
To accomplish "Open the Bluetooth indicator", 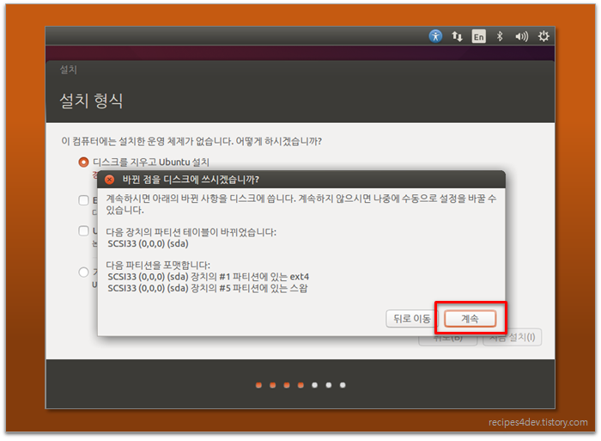I will pyautogui.click(x=500, y=36).
